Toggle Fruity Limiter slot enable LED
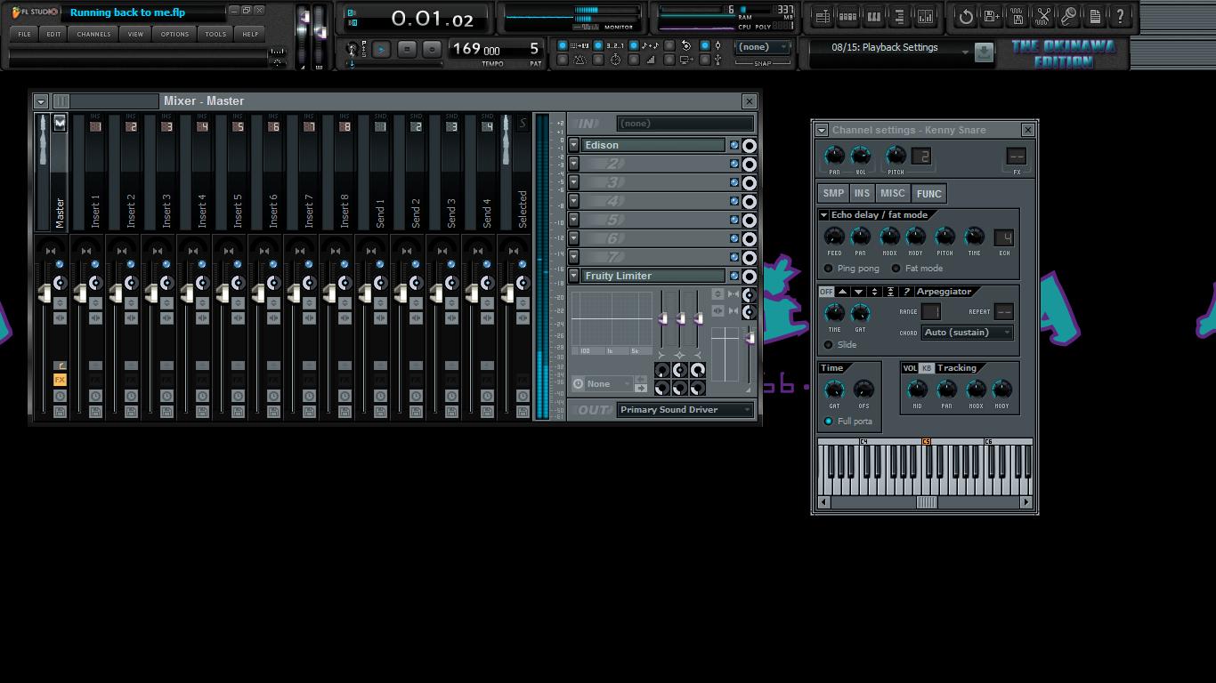 (734, 277)
